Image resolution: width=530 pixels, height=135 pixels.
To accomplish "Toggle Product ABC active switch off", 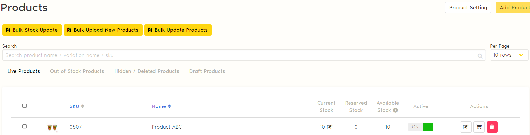I will pyautogui.click(x=421, y=127).
